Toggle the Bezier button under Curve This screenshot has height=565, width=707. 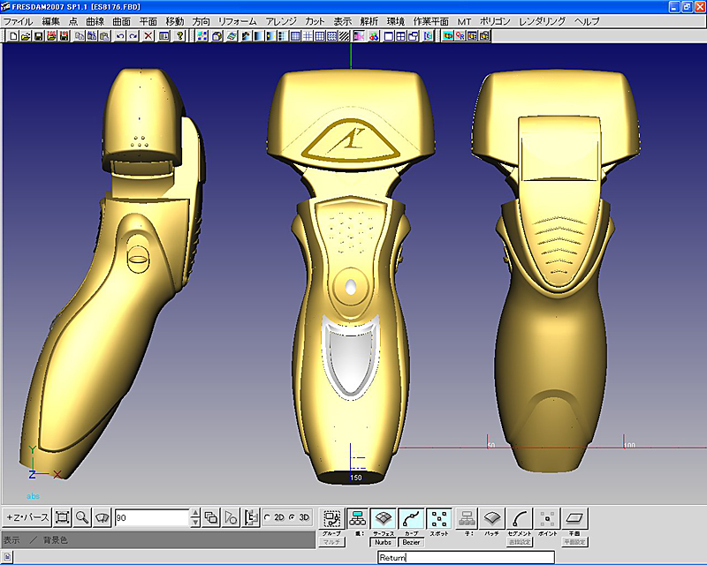pos(411,542)
